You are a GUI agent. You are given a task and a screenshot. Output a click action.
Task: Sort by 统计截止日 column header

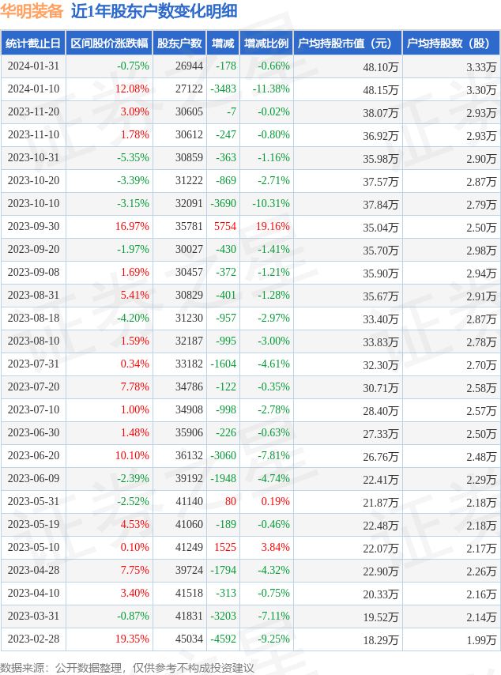click(x=32, y=43)
